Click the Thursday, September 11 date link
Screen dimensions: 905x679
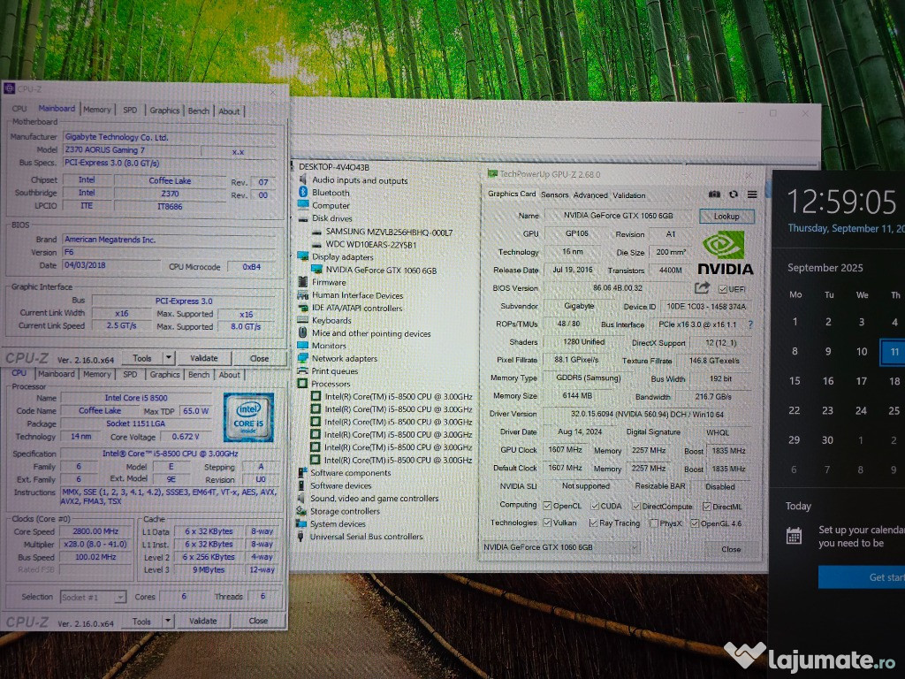click(x=846, y=229)
